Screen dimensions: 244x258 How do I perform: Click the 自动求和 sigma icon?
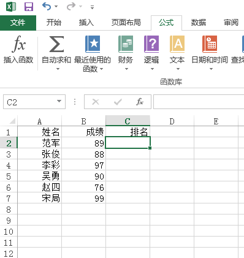click(56, 44)
